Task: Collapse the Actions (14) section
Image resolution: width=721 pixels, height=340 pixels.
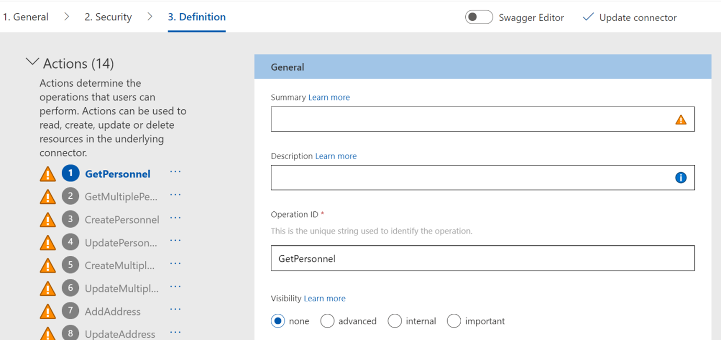Action: tap(32, 63)
